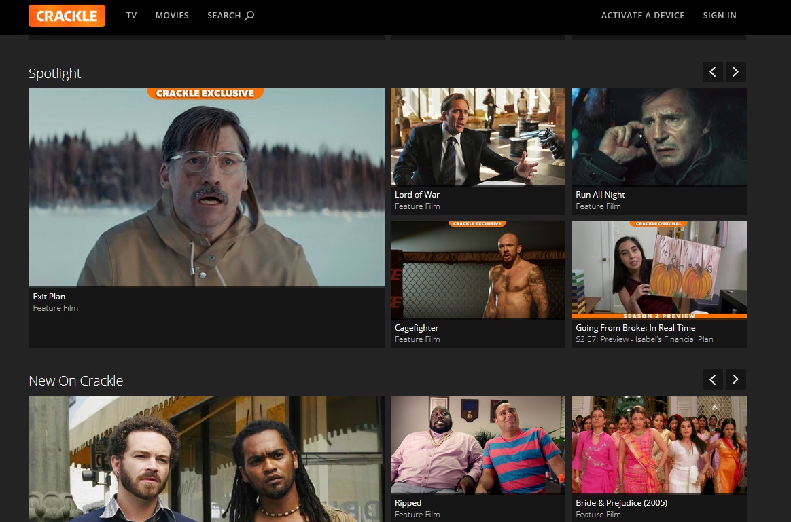
Task: Click the Cagefighter title link
Action: [417, 328]
